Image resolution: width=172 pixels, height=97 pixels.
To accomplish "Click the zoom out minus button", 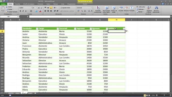I will pyautogui.click(x=157, y=95).
